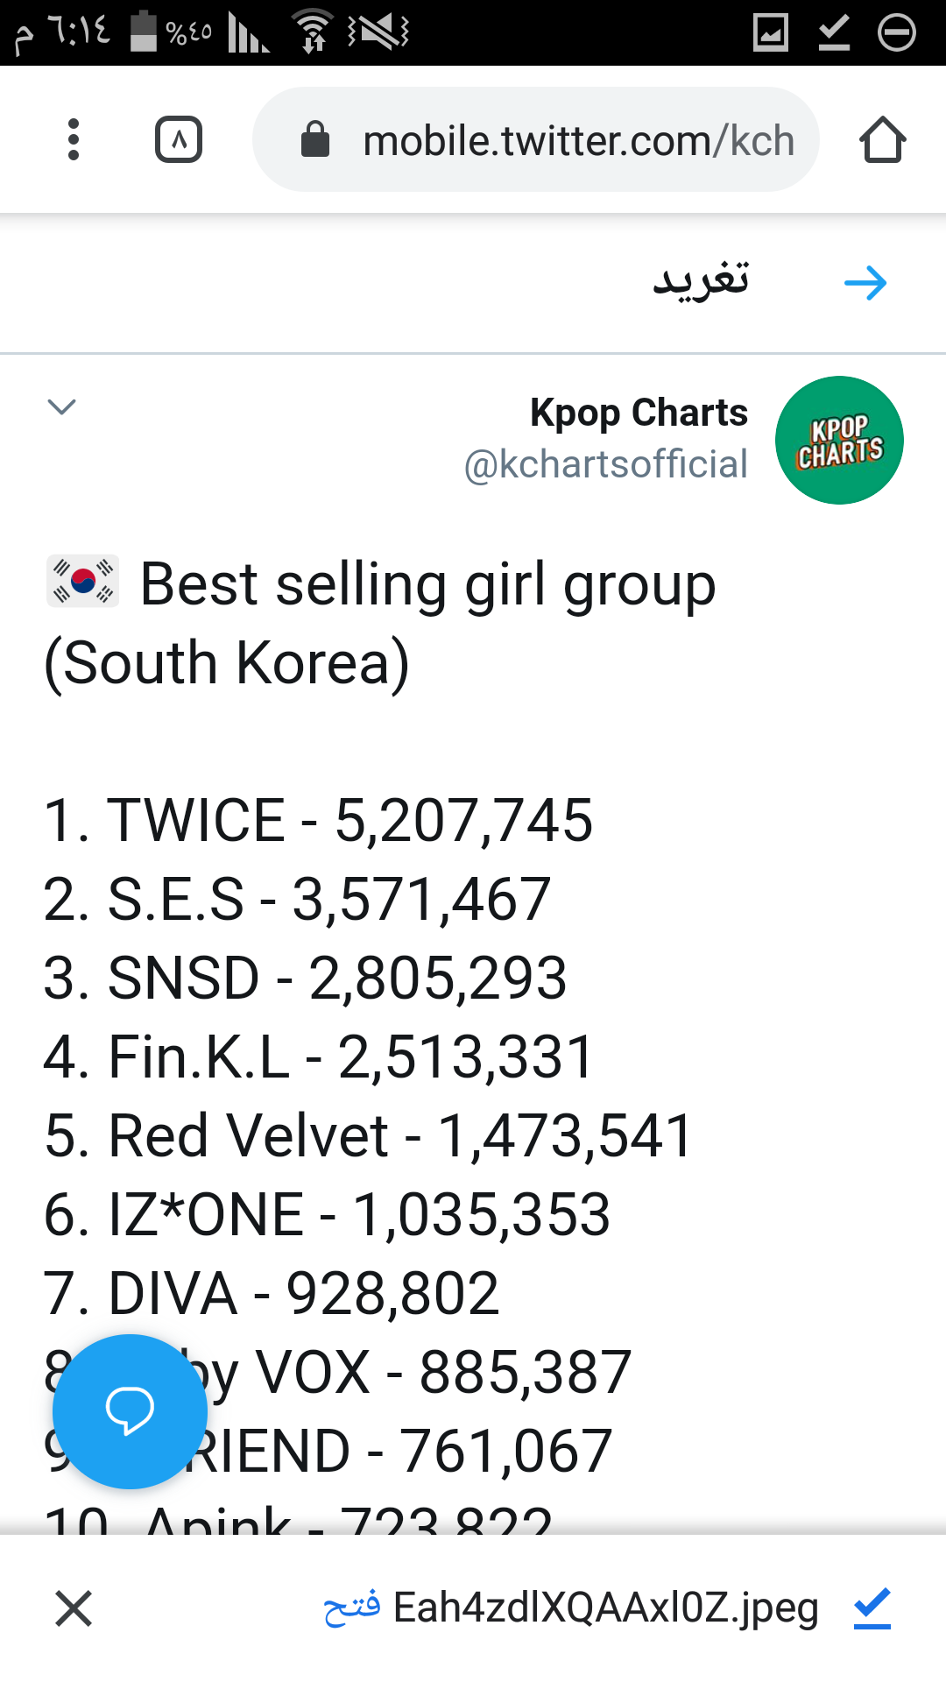Expand the tweet options chevron

coord(61,406)
